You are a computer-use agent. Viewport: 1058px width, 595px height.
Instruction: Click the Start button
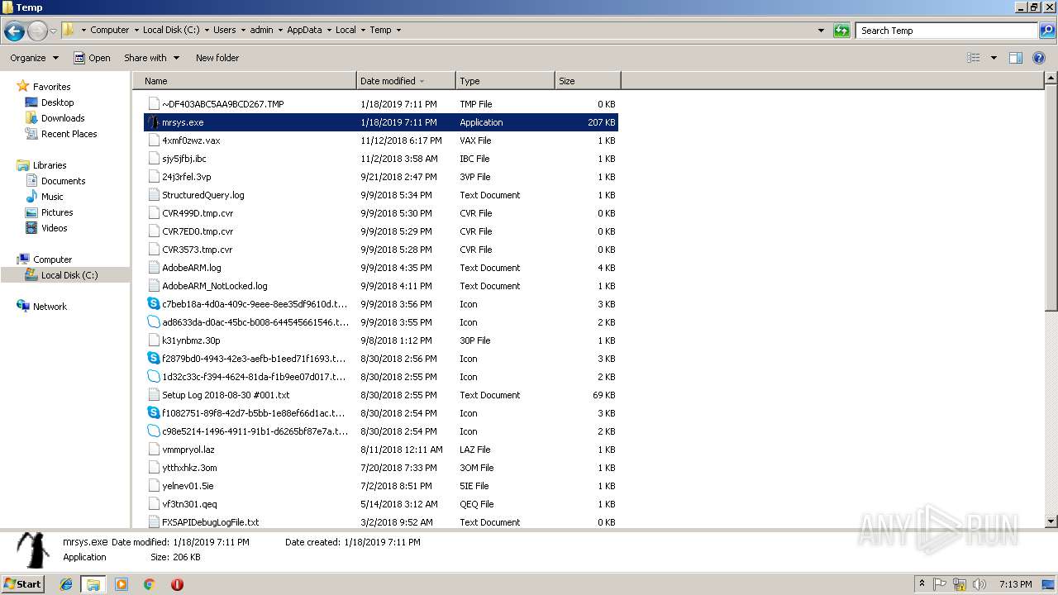tap(22, 584)
